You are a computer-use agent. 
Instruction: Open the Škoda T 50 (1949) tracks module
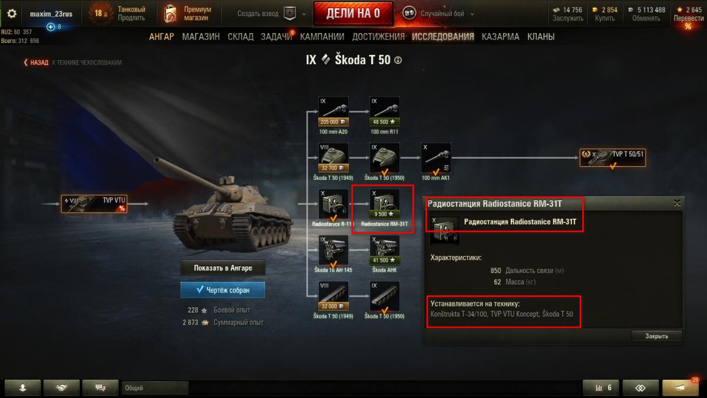point(333,297)
